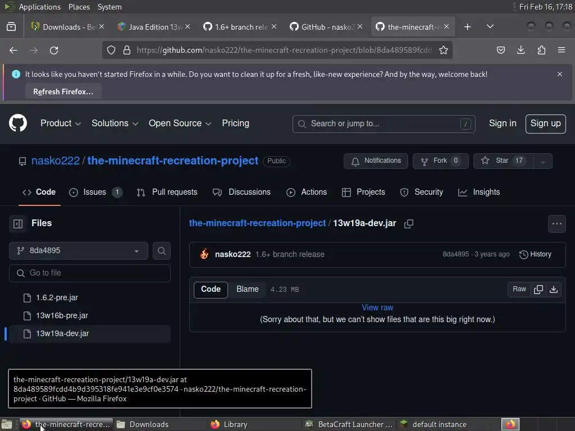Bookmark this page with the star icon
The image size is (575, 431).
point(444,50)
